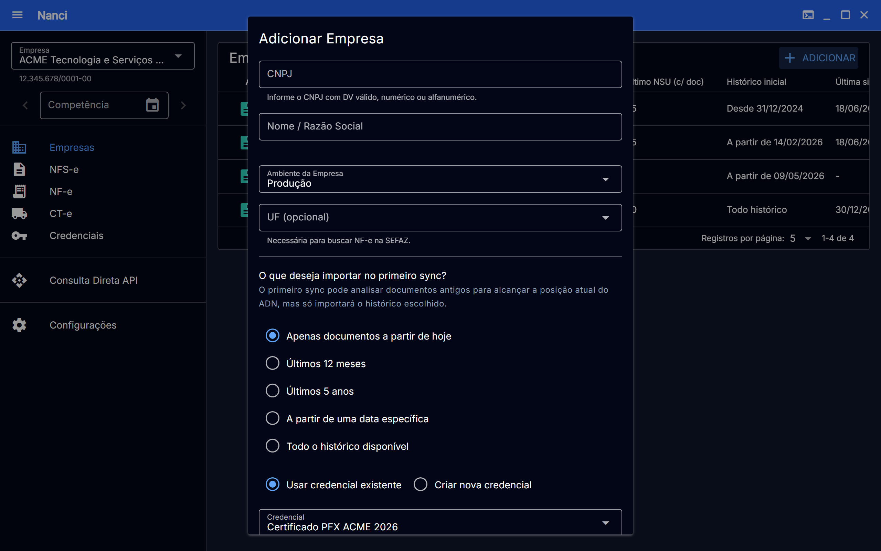Click the ADICIONAR button

tap(818, 58)
